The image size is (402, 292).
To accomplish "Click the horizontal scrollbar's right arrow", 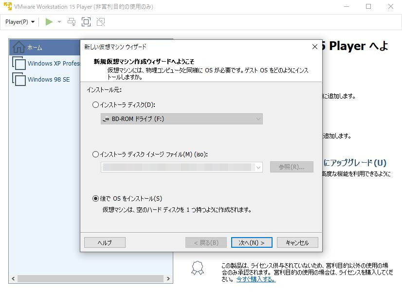I will pos(169,279).
